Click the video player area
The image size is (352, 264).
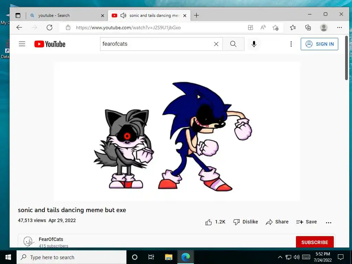tap(177, 131)
